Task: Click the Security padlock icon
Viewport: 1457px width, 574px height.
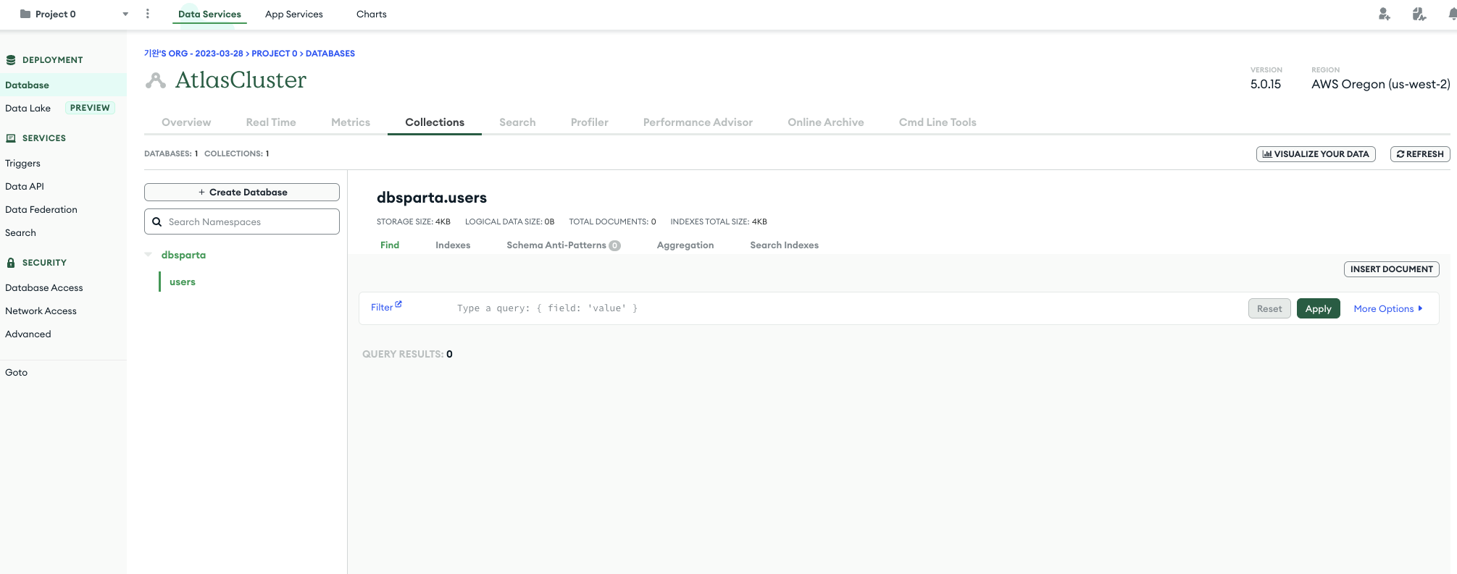Action: 11,263
